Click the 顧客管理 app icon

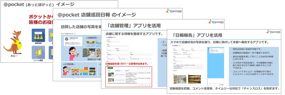pyautogui.click(x=38, y=35)
